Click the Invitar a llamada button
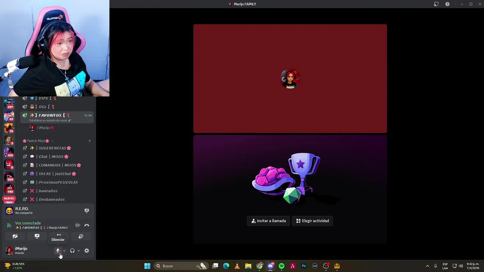This screenshot has height=272, width=484. tap(269, 221)
